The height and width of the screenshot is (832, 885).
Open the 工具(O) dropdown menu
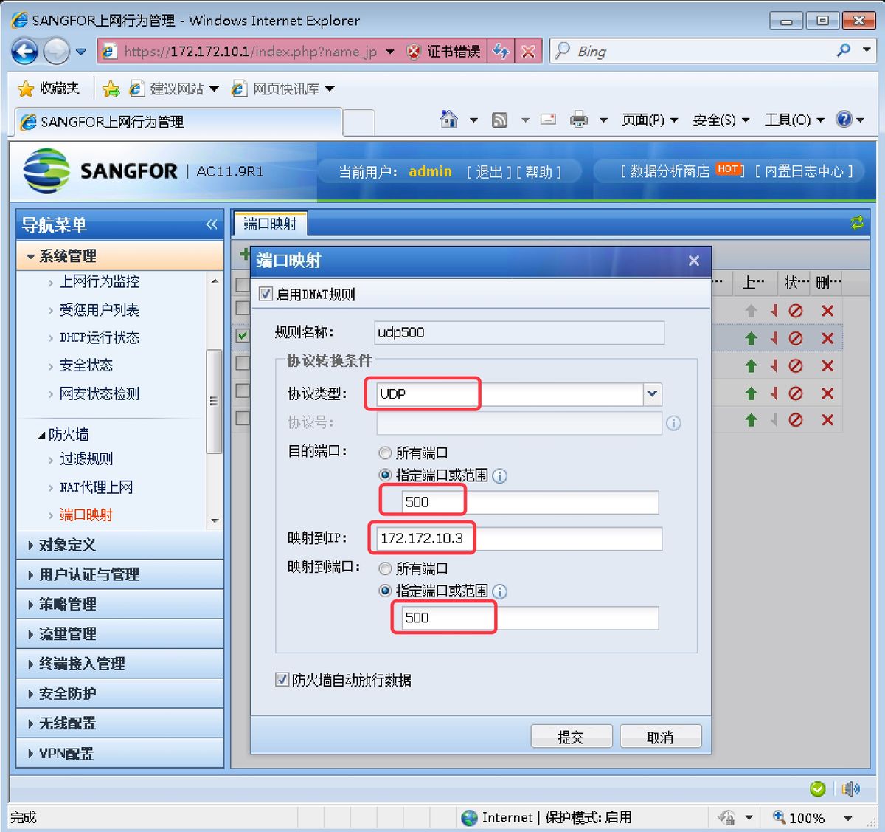(x=788, y=120)
